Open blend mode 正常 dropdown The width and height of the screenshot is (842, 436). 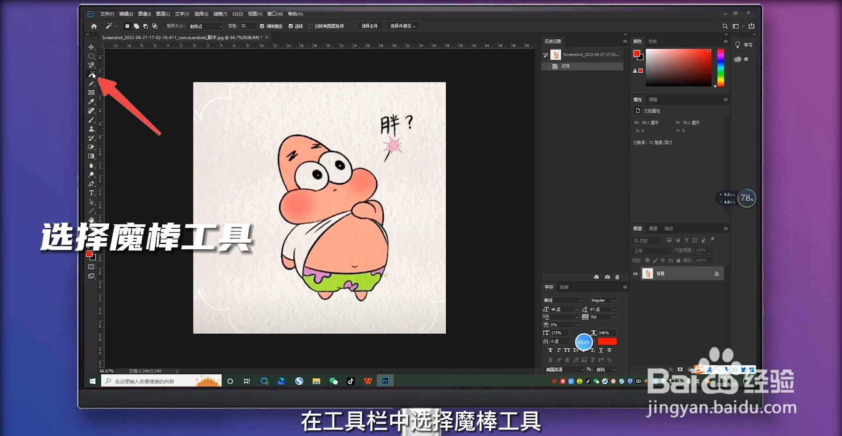(652, 251)
